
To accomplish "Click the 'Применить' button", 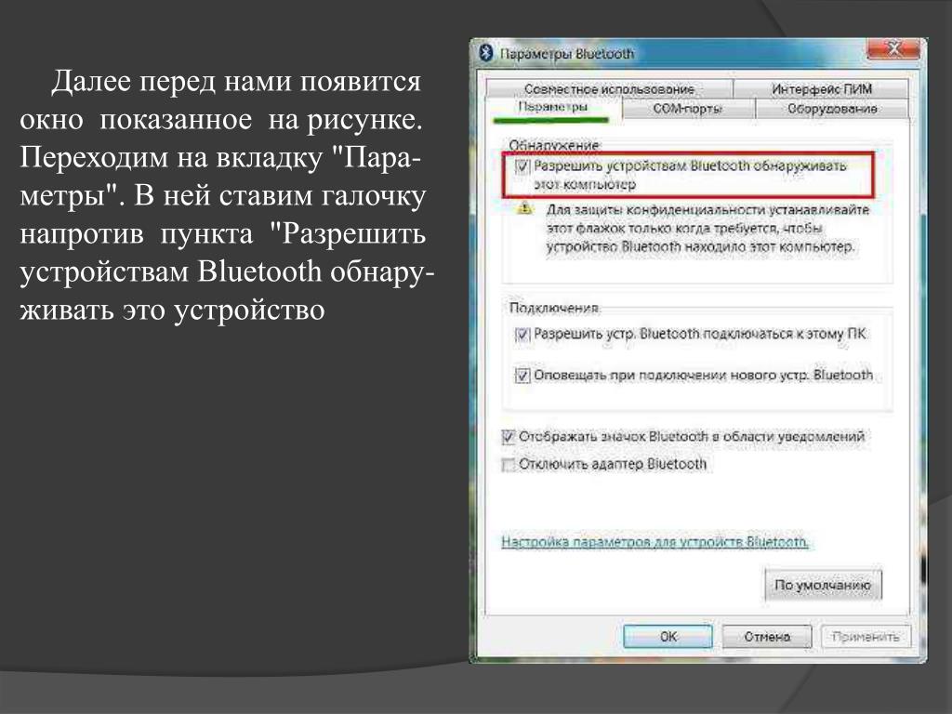I will [866, 637].
